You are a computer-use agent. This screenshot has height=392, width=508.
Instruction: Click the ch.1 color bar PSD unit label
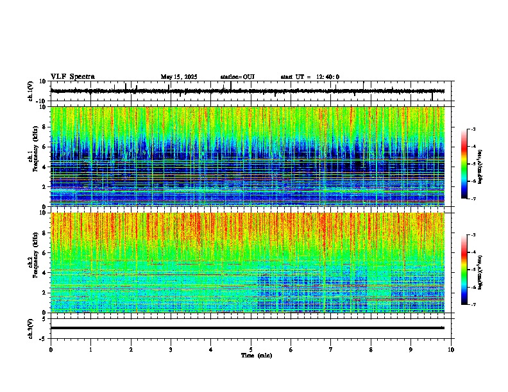[x=480, y=167]
